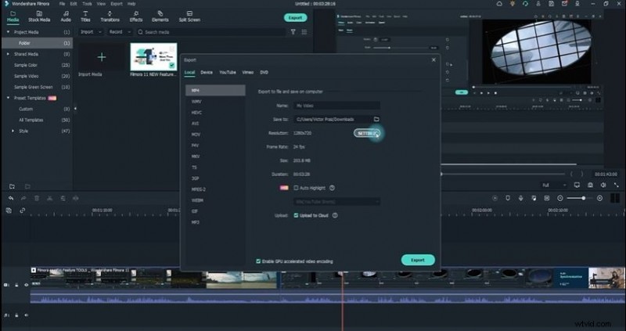Mute the audio track speaker icon
This screenshot has height=331, width=626.
click(27, 315)
